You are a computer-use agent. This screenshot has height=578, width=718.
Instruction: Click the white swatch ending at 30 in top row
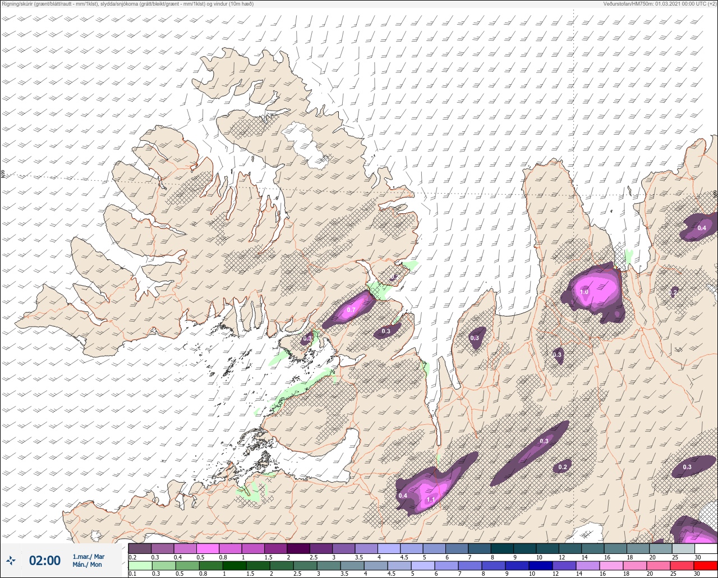click(x=706, y=548)
